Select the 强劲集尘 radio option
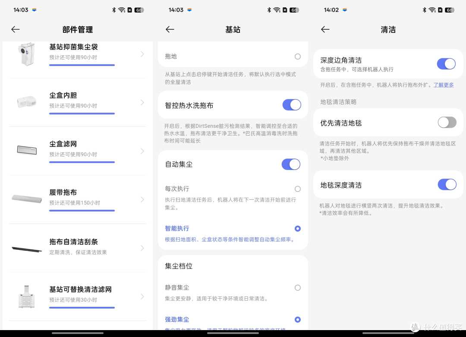Image resolution: width=466 pixels, height=337 pixels. 297,319
